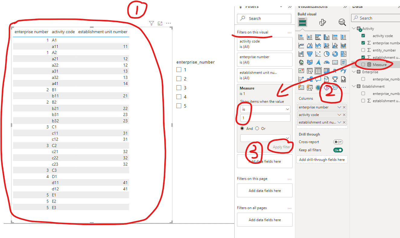
Task: Open the Analytics magnifier tab
Action: pyautogui.click(x=342, y=22)
